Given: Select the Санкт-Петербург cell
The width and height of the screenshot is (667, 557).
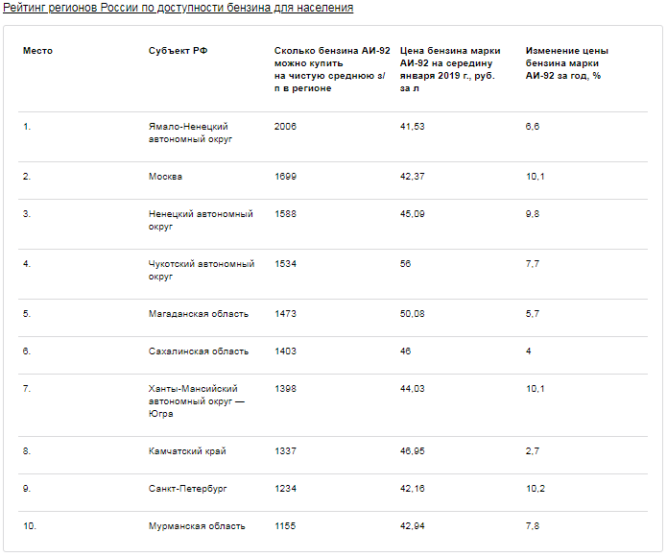Looking at the screenshot, I should pyautogui.click(x=187, y=489).
